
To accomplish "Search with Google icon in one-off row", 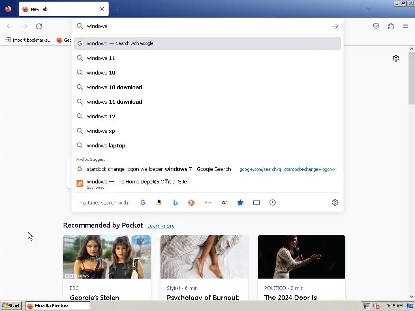I will pyautogui.click(x=143, y=202).
